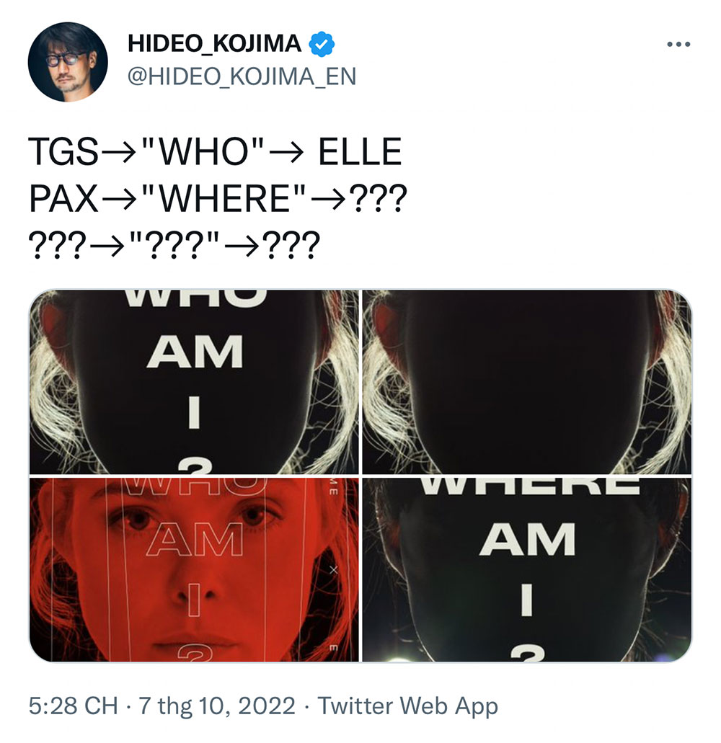721x743 pixels.
Task: Click the 5:28 CH timestamp
Action: (73, 706)
